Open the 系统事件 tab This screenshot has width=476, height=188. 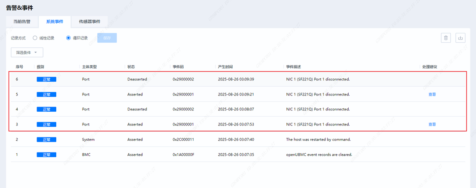point(55,21)
